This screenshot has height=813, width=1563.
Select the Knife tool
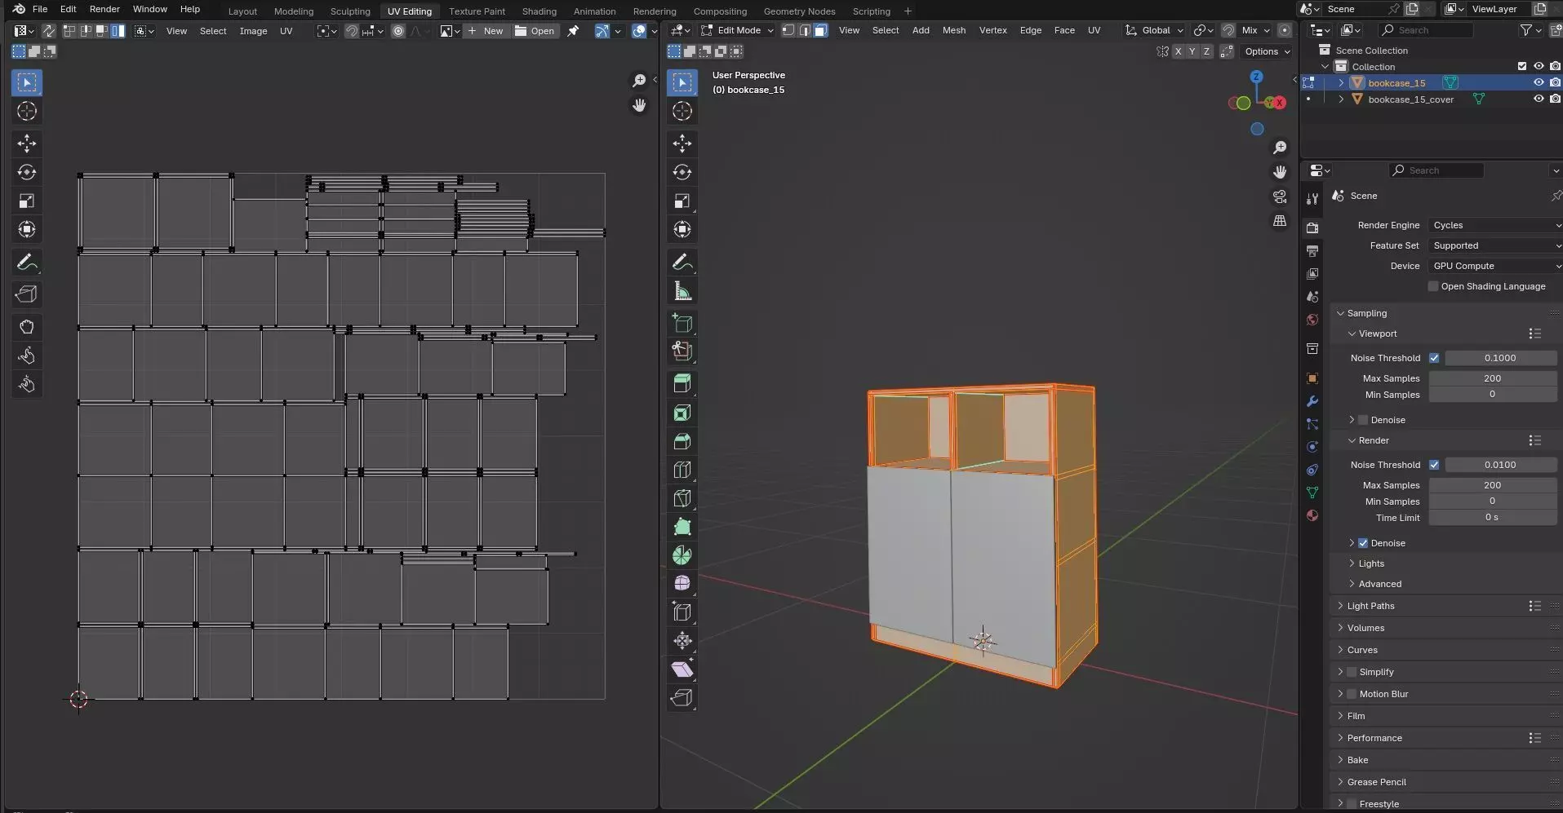click(x=682, y=498)
